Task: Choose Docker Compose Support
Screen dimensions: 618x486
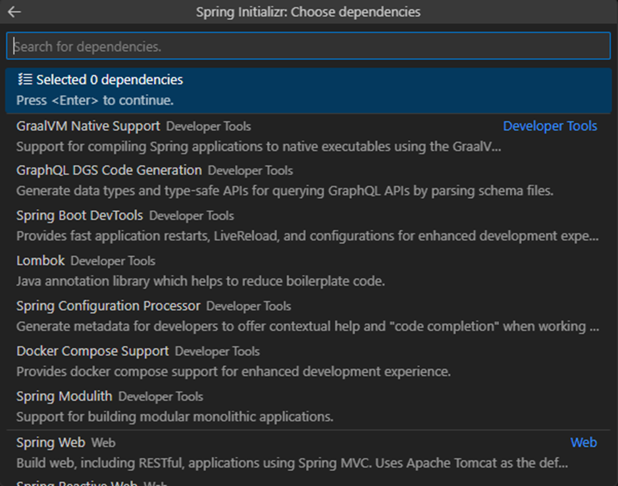Action: (x=93, y=351)
